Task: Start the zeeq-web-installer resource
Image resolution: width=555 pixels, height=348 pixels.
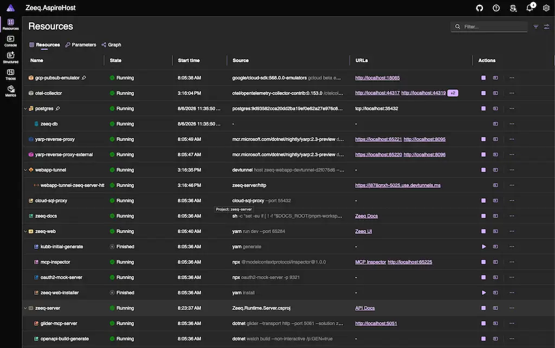Action: 483,293
